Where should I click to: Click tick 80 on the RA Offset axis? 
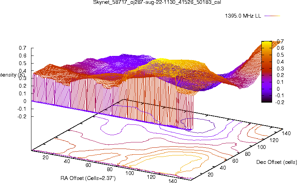pos(110,169)
